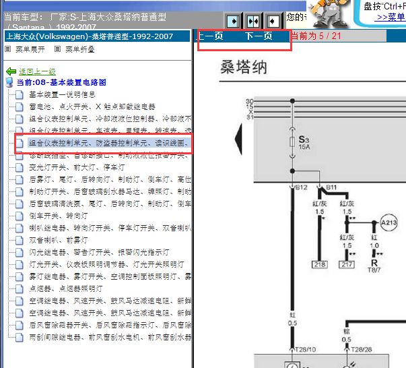Click the right-pointing arrow panel icon
This screenshot has width=406, height=368.
click(232, 21)
